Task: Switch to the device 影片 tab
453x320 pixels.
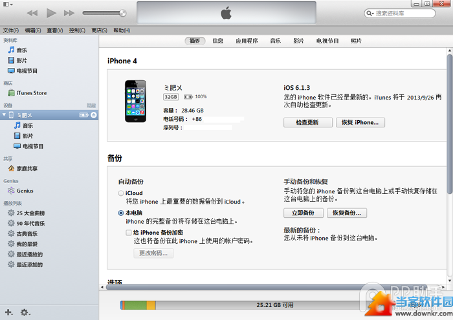Action: [x=298, y=41]
